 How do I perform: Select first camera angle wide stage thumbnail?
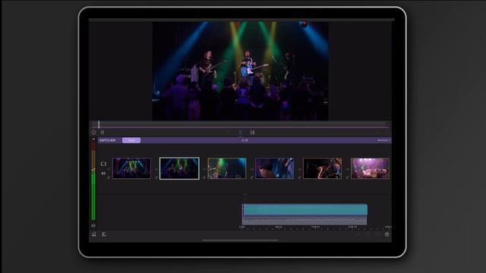[x=131, y=168]
